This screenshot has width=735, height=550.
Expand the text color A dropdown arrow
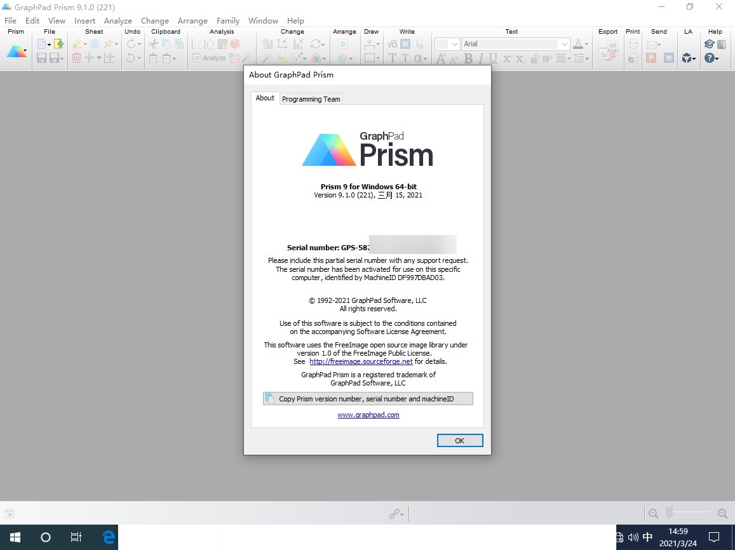point(586,44)
